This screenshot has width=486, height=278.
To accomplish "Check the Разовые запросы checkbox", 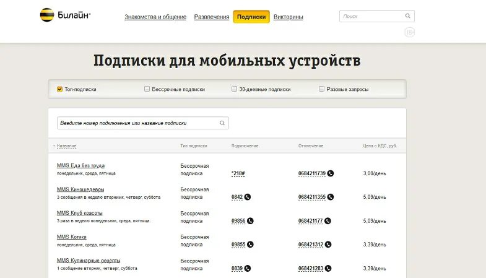I will point(321,89).
